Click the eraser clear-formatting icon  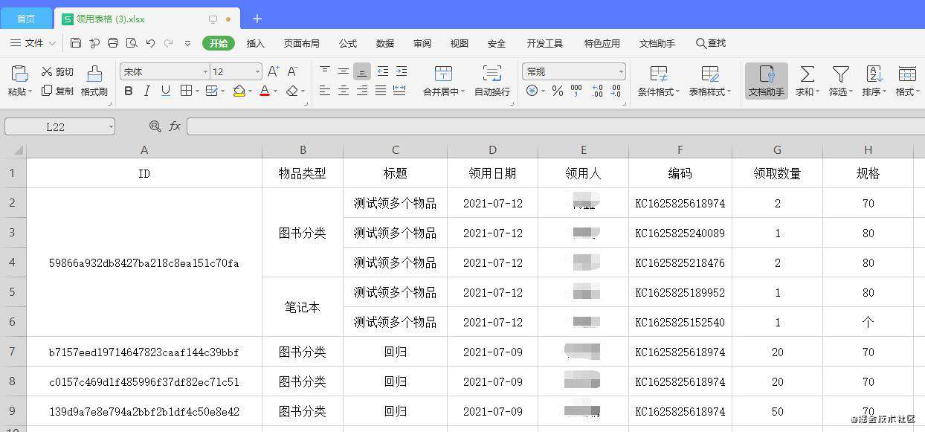(x=291, y=91)
